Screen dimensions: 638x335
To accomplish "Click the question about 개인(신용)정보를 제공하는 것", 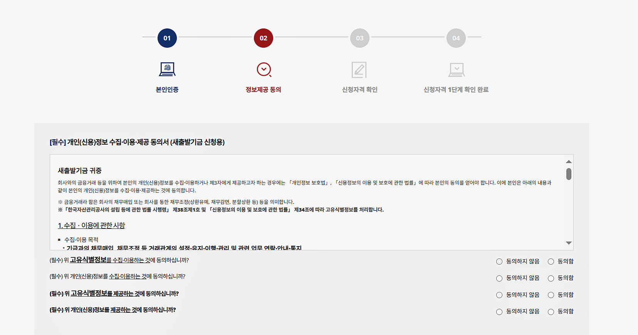I will [x=113, y=310].
